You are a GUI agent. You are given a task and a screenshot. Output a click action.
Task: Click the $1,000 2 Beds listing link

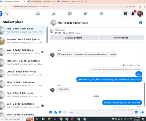coord(68,33)
